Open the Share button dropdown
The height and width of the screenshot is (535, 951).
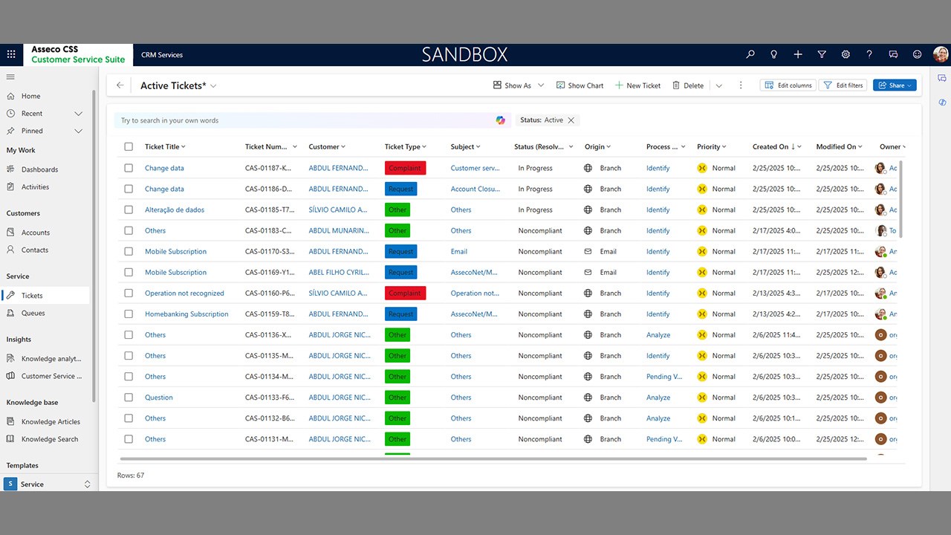tap(895, 85)
